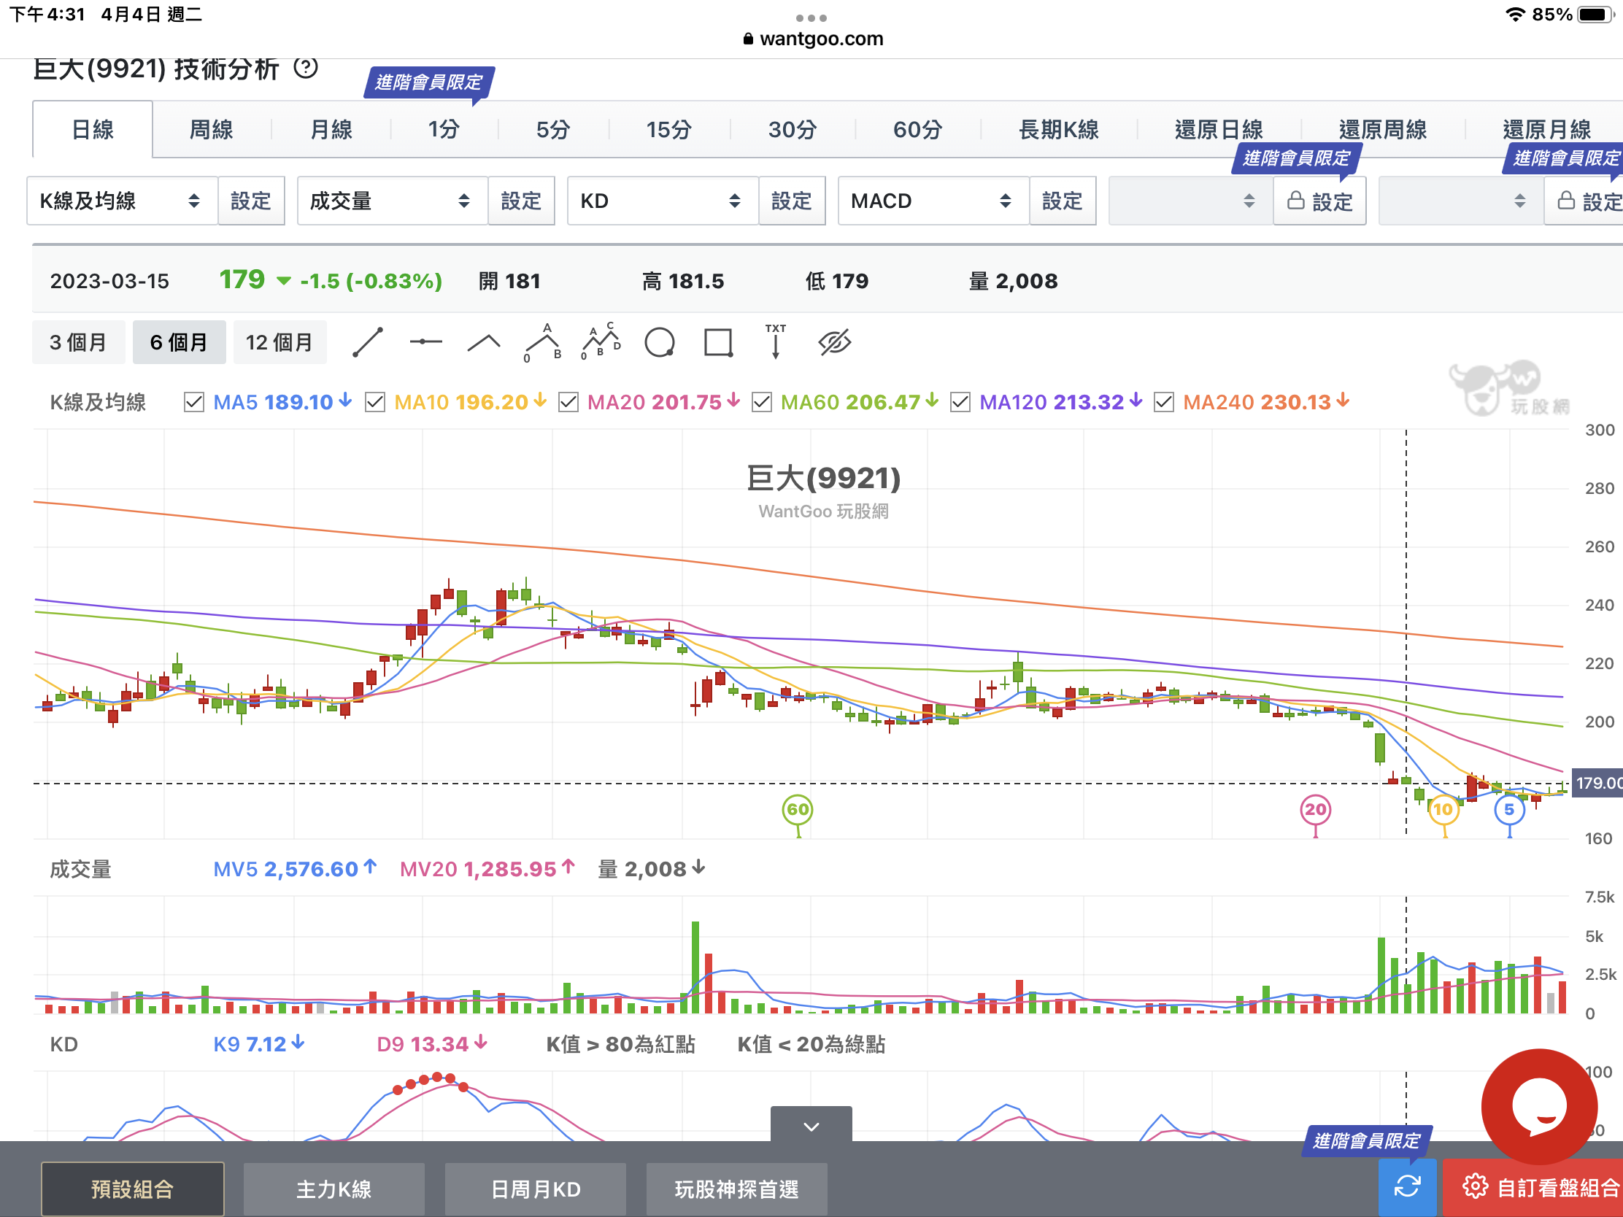Select the circle drawing tool
Image resolution: width=1623 pixels, height=1217 pixels.
(659, 343)
